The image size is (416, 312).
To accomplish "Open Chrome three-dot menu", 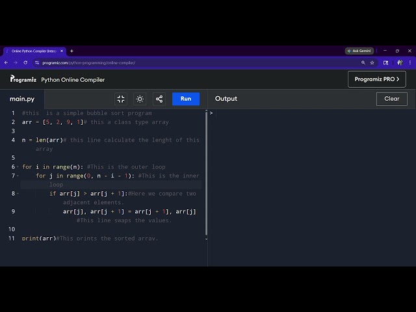I will click(x=410, y=62).
